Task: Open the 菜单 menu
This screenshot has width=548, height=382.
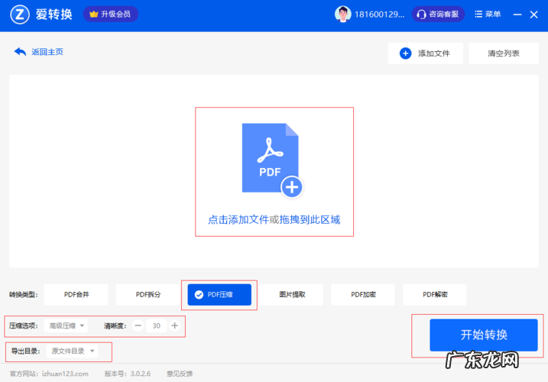Action: [x=488, y=15]
